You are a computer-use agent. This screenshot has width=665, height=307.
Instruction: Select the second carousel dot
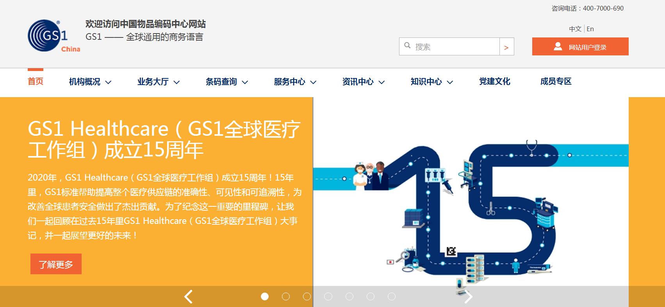tap(286, 297)
